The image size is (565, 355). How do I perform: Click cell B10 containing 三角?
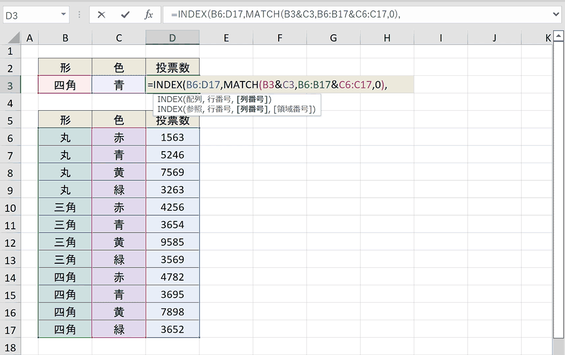(65, 207)
